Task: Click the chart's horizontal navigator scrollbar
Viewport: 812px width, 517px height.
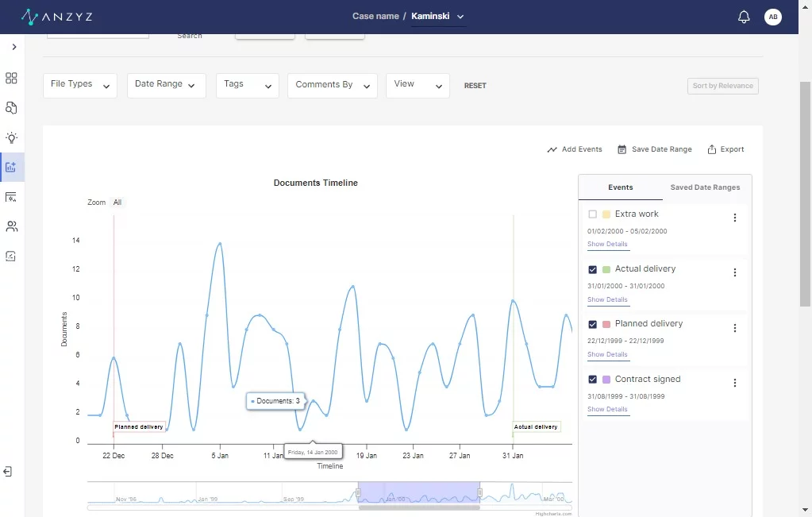Action: pyautogui.click(x=418, y=507)
